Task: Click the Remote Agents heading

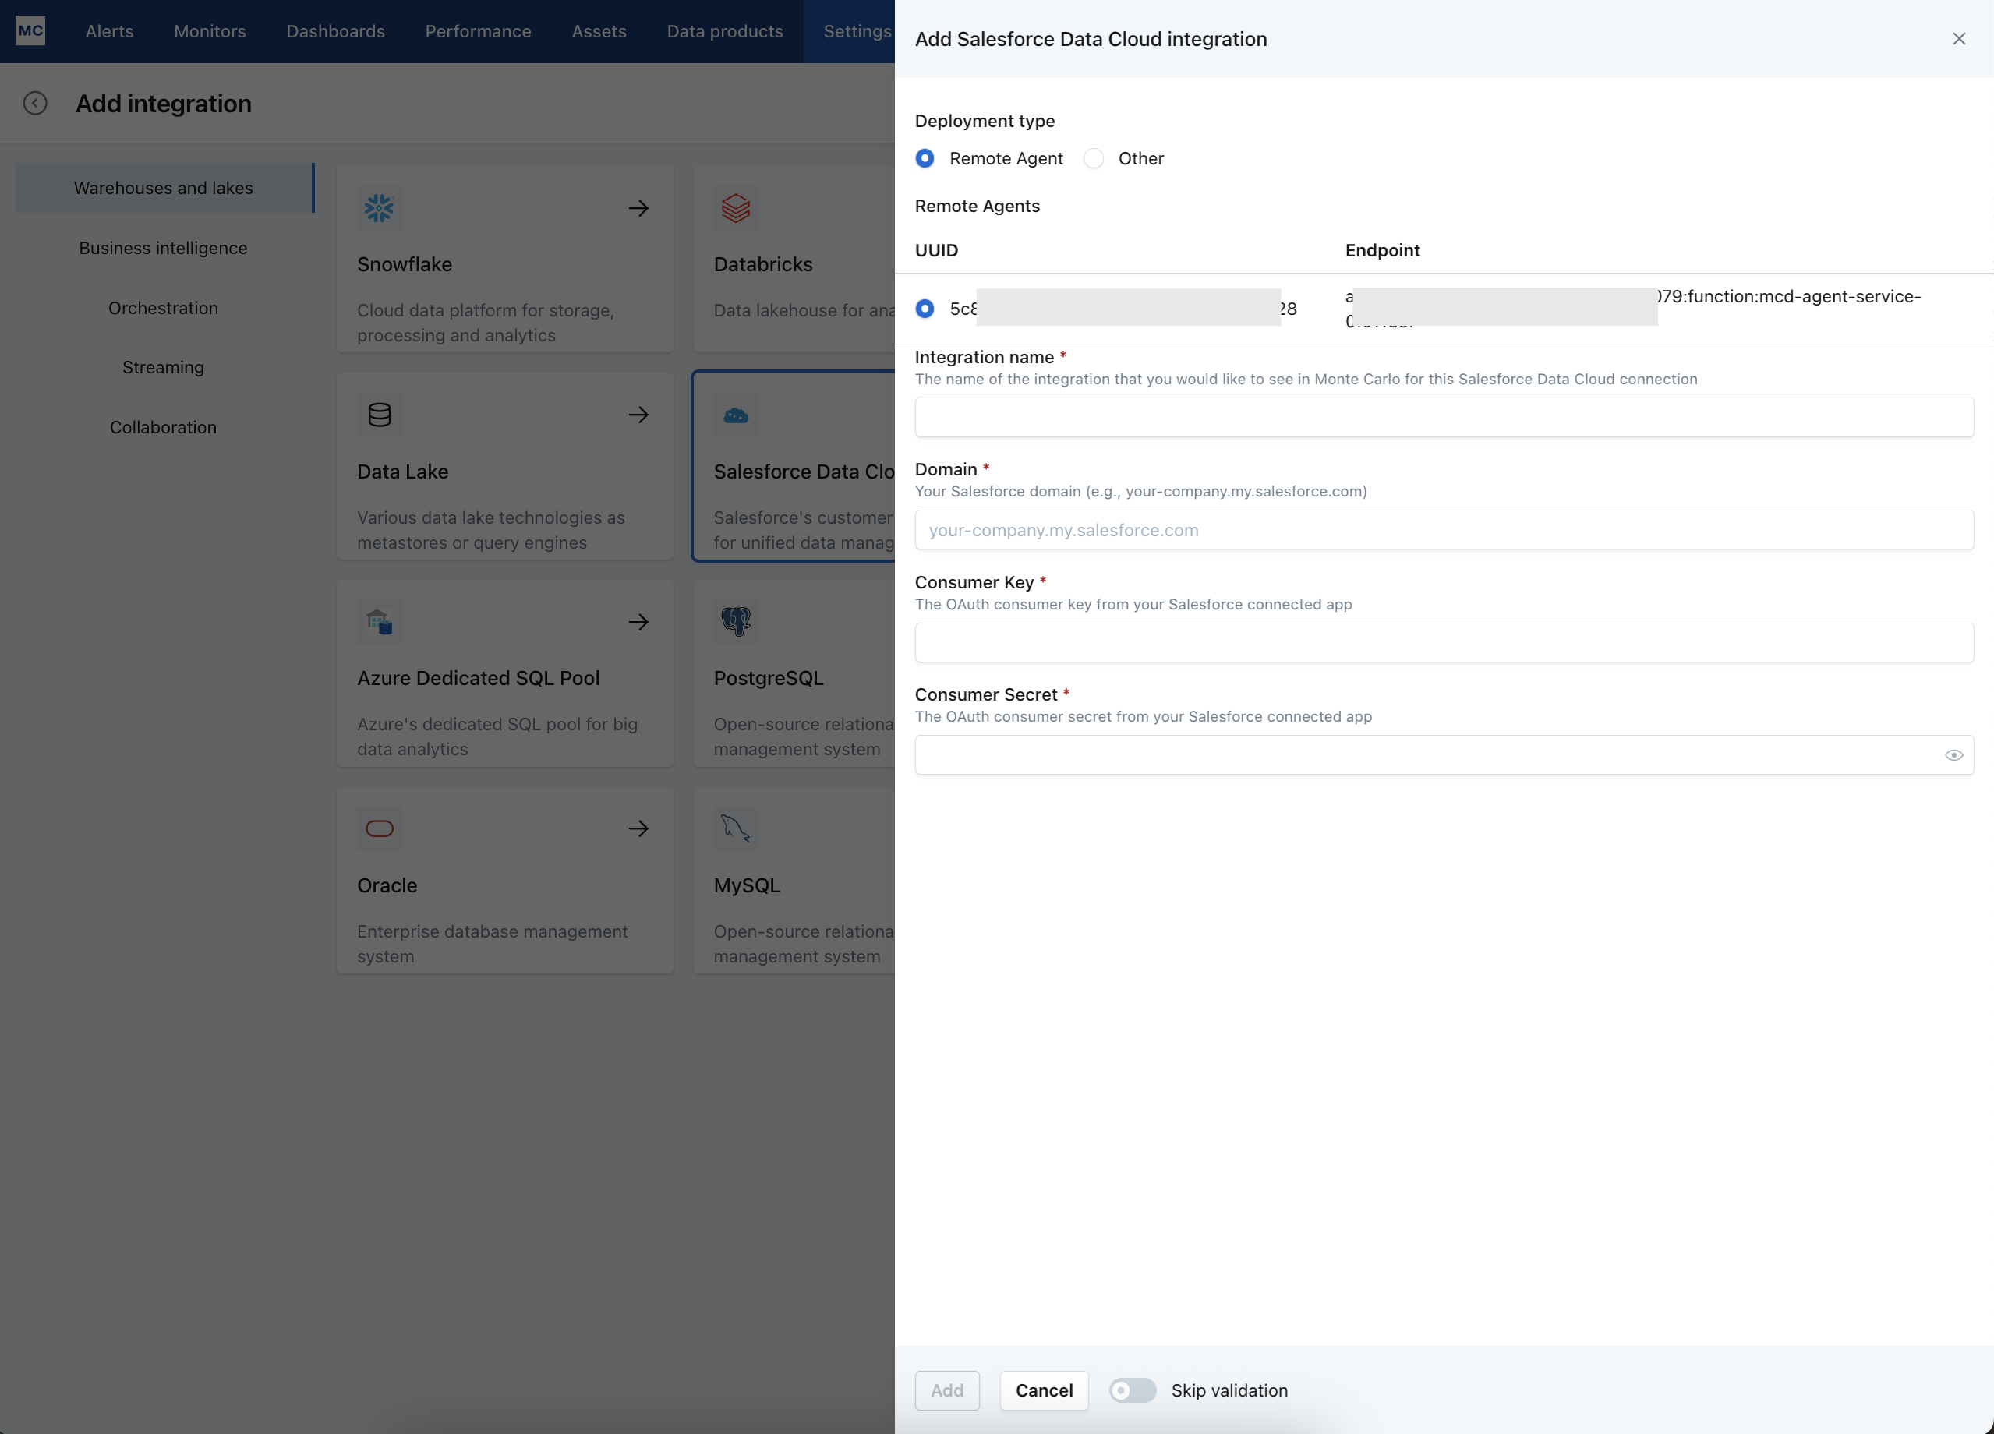Action: click(977, 206)
